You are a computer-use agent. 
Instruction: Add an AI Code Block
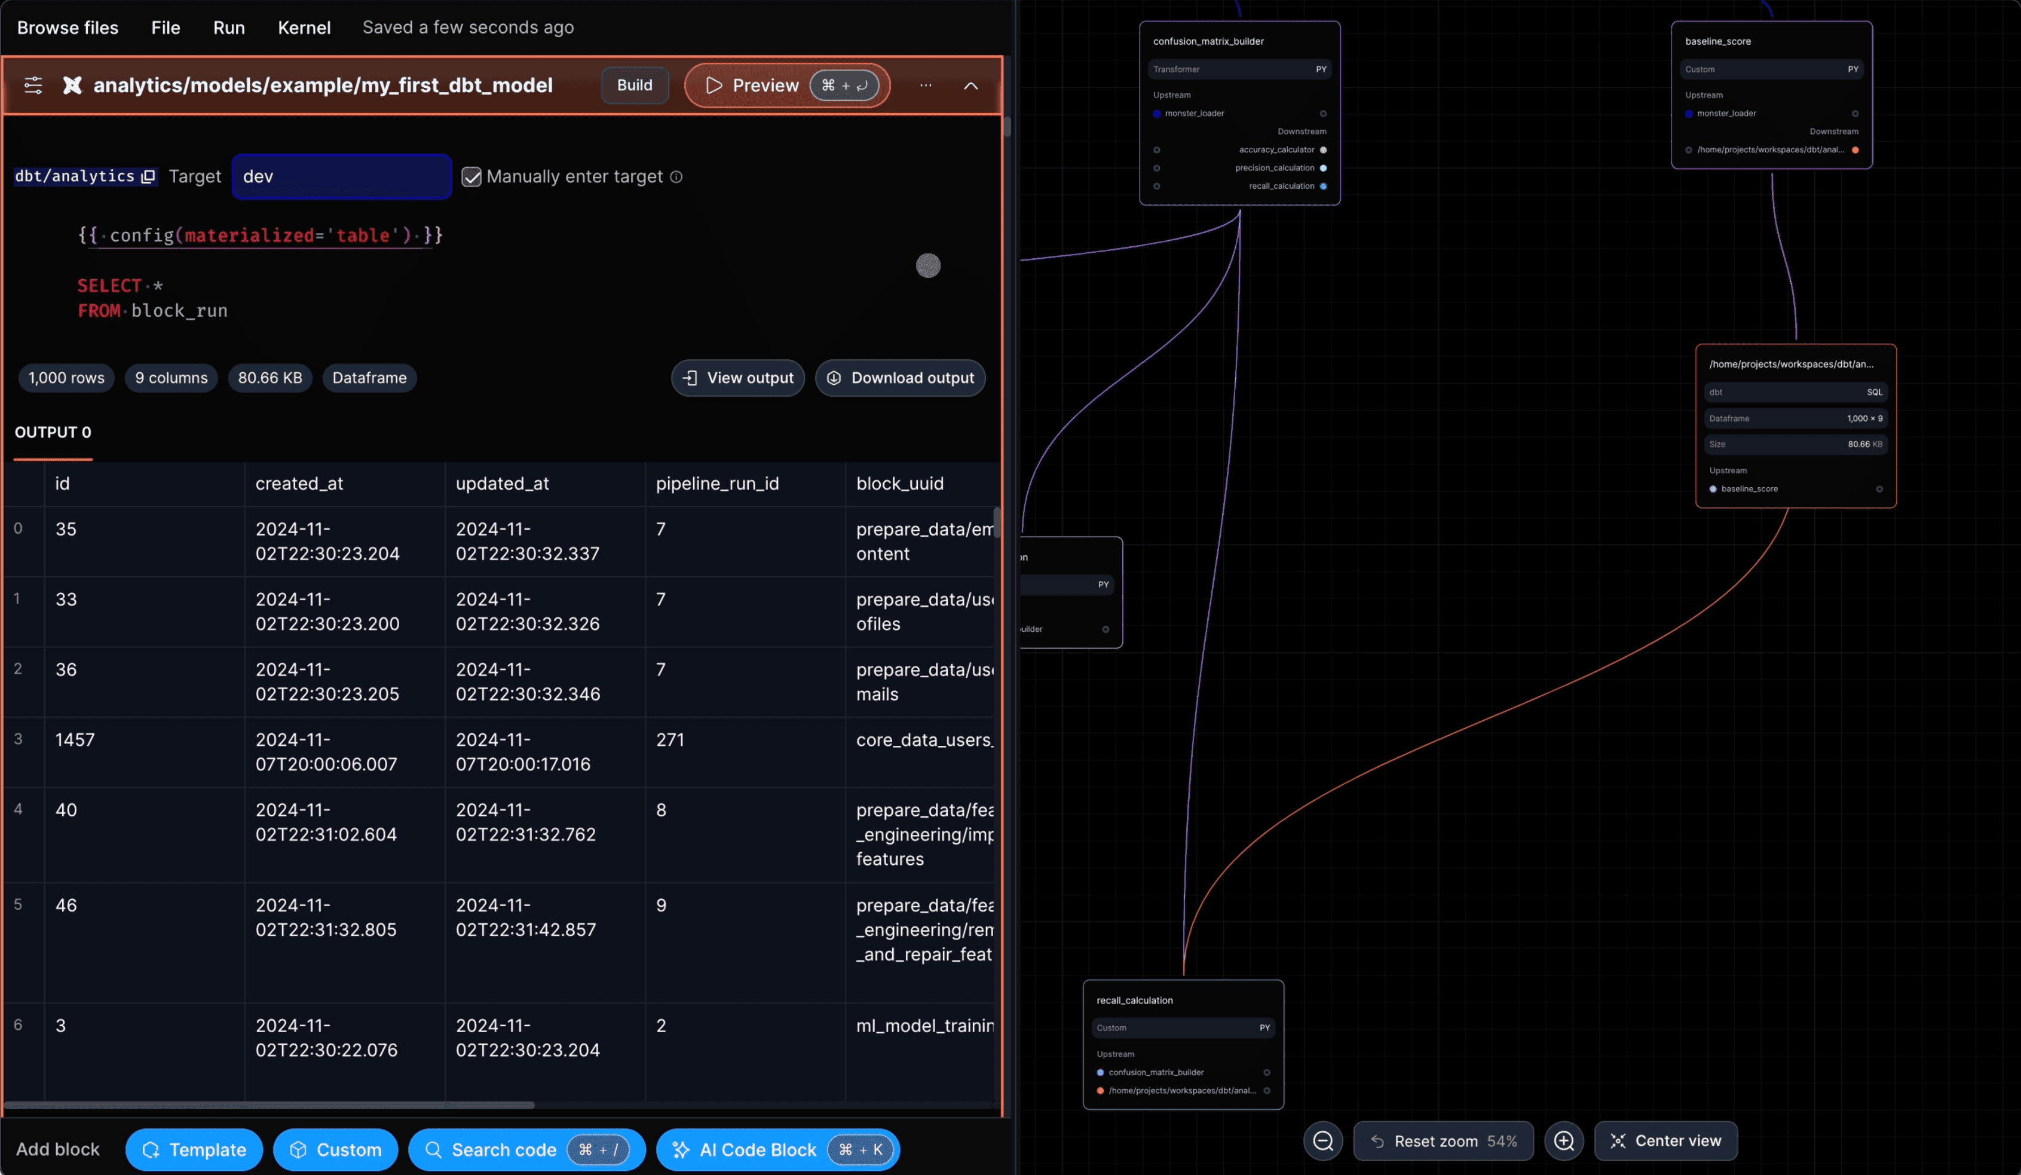(x=778, y=1149)
